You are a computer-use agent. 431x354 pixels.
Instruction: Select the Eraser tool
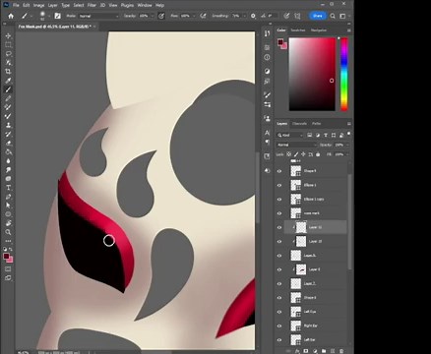point(9,143)
